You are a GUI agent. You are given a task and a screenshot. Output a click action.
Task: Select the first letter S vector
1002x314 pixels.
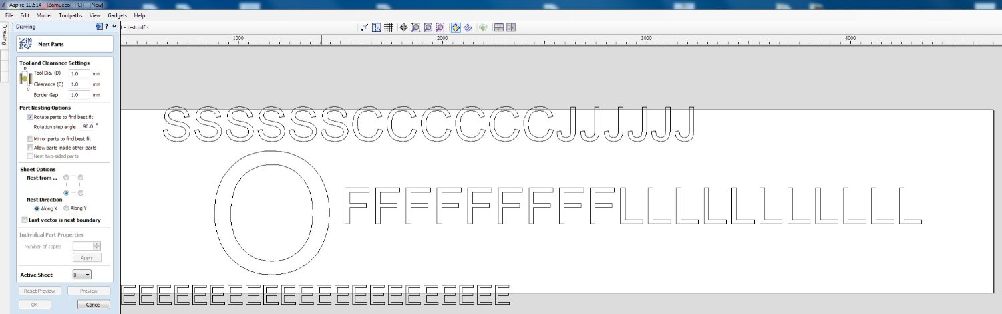pos(178,124)
